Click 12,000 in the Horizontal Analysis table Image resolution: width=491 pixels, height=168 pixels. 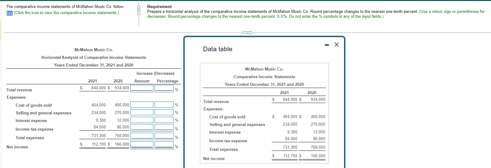pos(123,120)
